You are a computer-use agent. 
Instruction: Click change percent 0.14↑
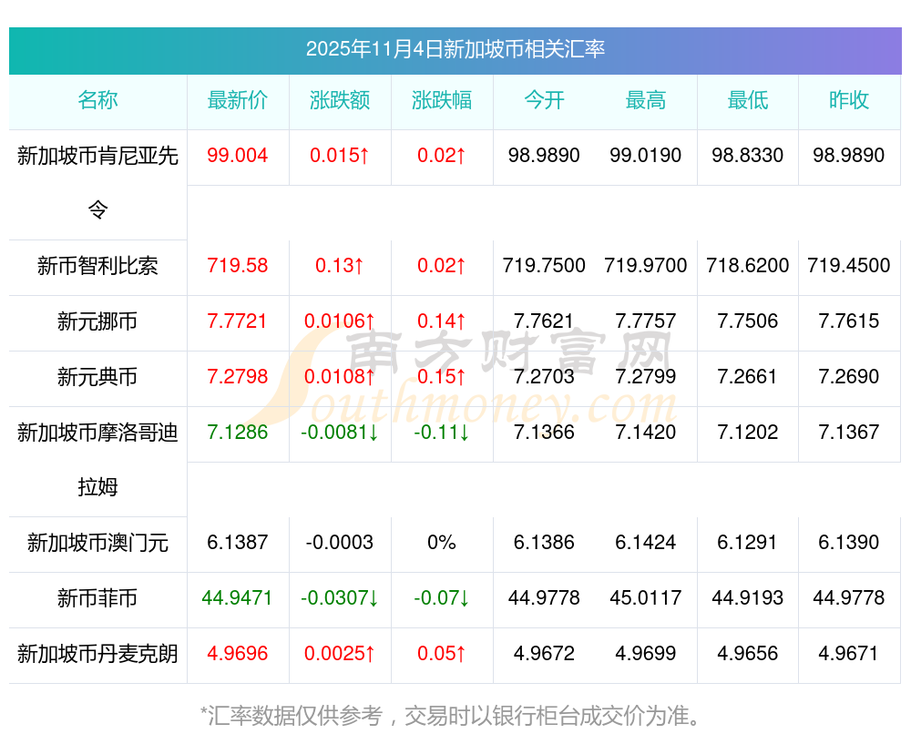click(442, 321)
